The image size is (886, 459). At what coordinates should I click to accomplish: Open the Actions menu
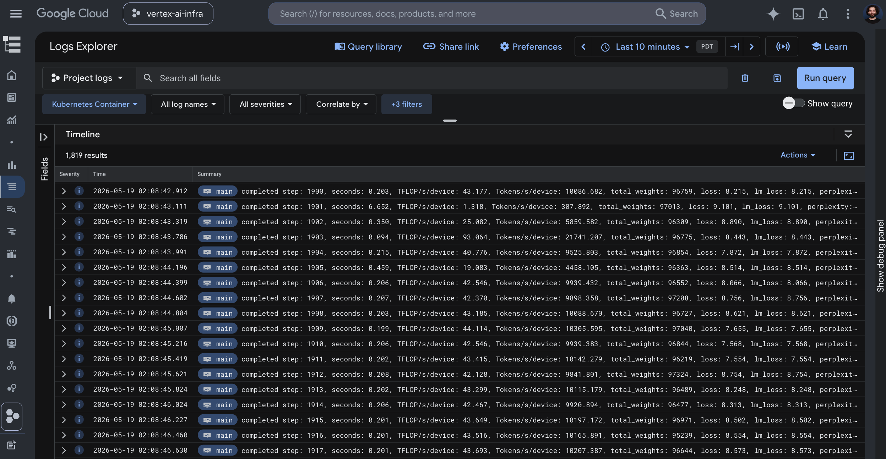798,155
